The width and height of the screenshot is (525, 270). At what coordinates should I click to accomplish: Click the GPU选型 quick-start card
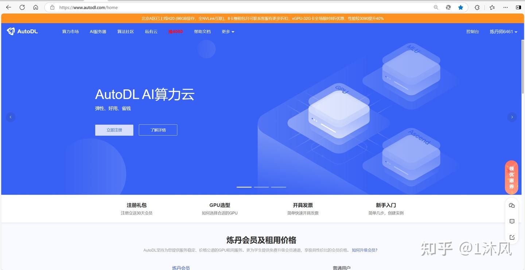click(x=219, y=208)
